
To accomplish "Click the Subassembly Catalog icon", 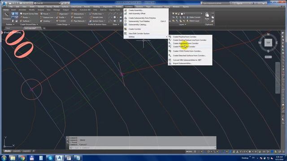I will click(x=126, y=25).
